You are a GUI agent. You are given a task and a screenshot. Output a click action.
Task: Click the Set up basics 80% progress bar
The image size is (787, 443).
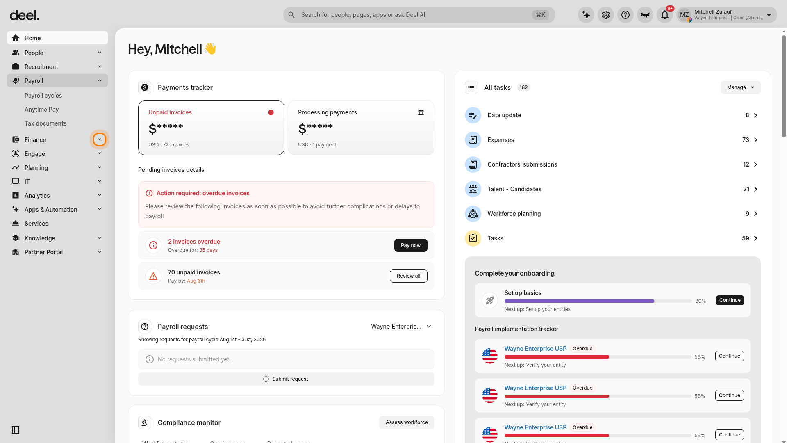(x=598, y=301)
